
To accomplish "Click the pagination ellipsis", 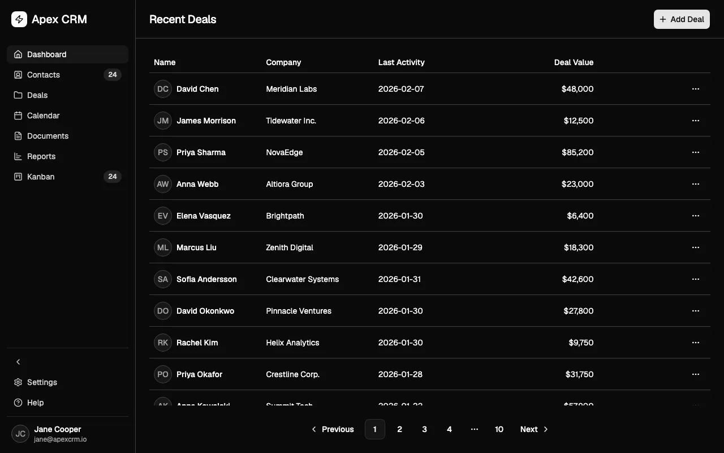I will pos(474,429).
